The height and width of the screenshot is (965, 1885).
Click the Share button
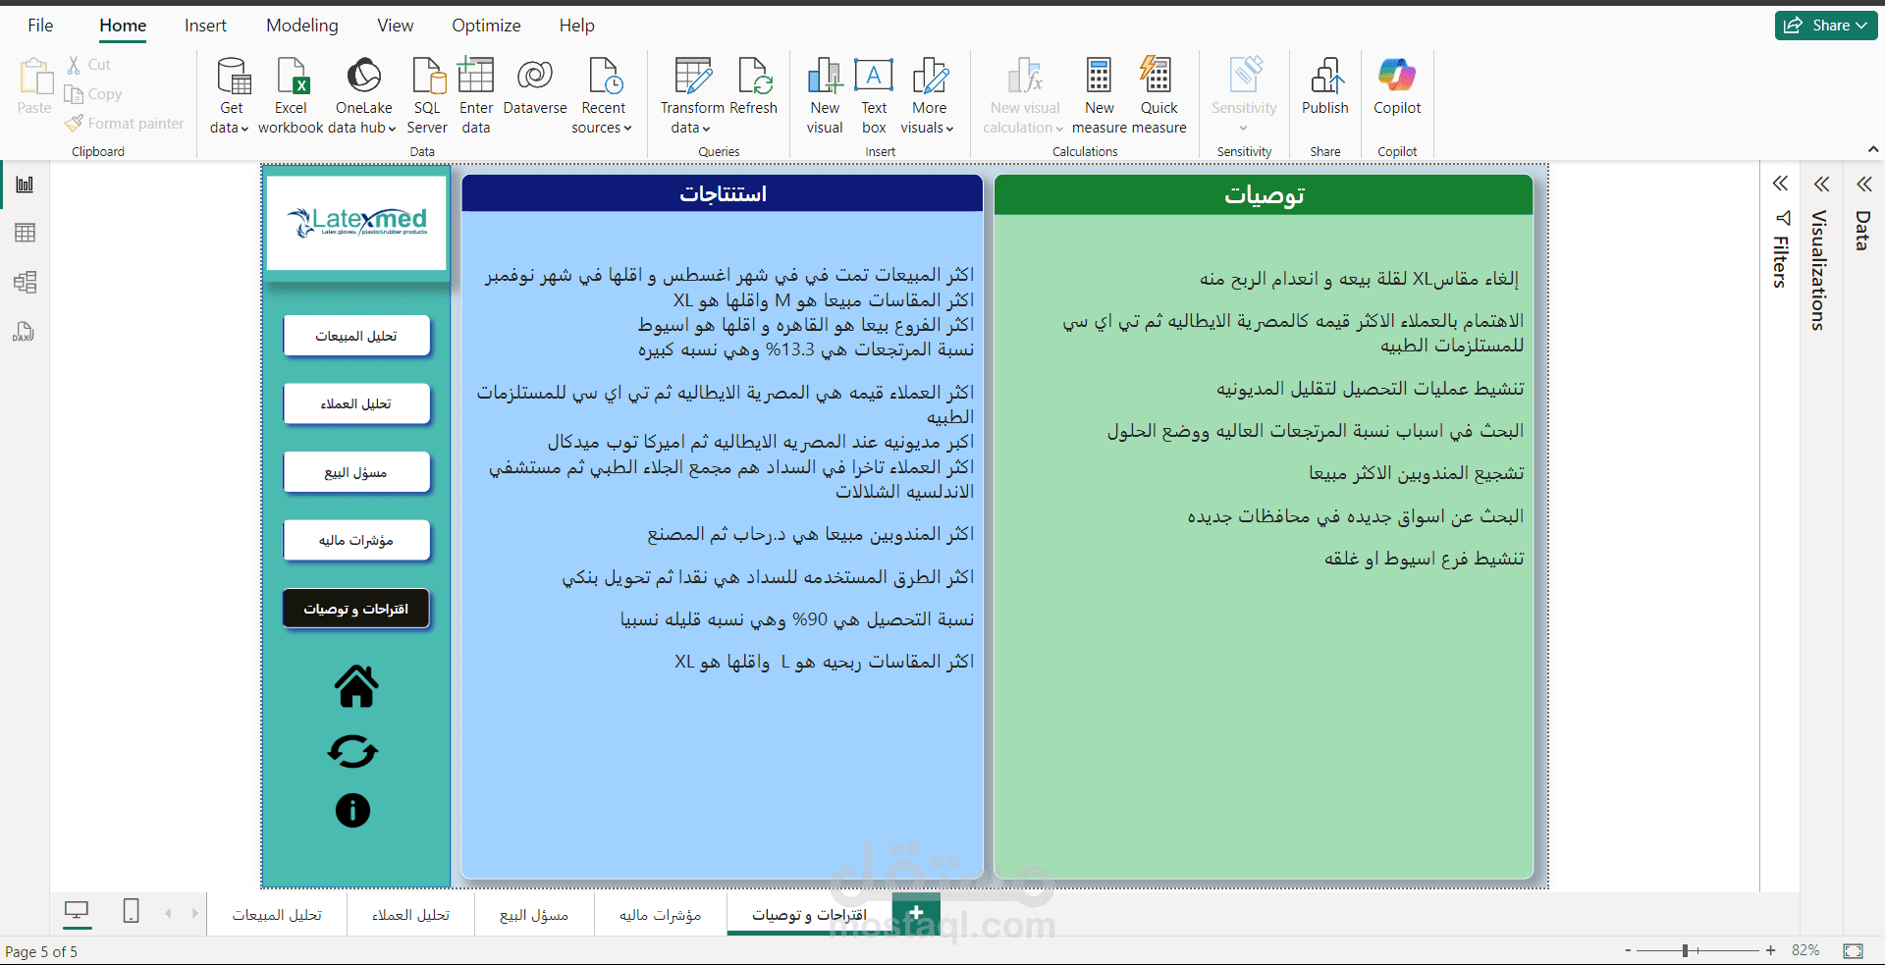click(1826, 26)
